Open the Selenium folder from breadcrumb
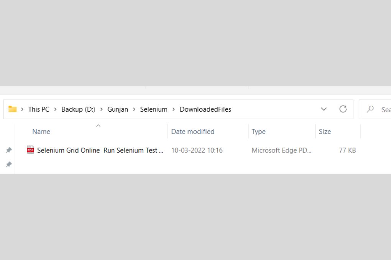391x260 pixels. point(154,109)
